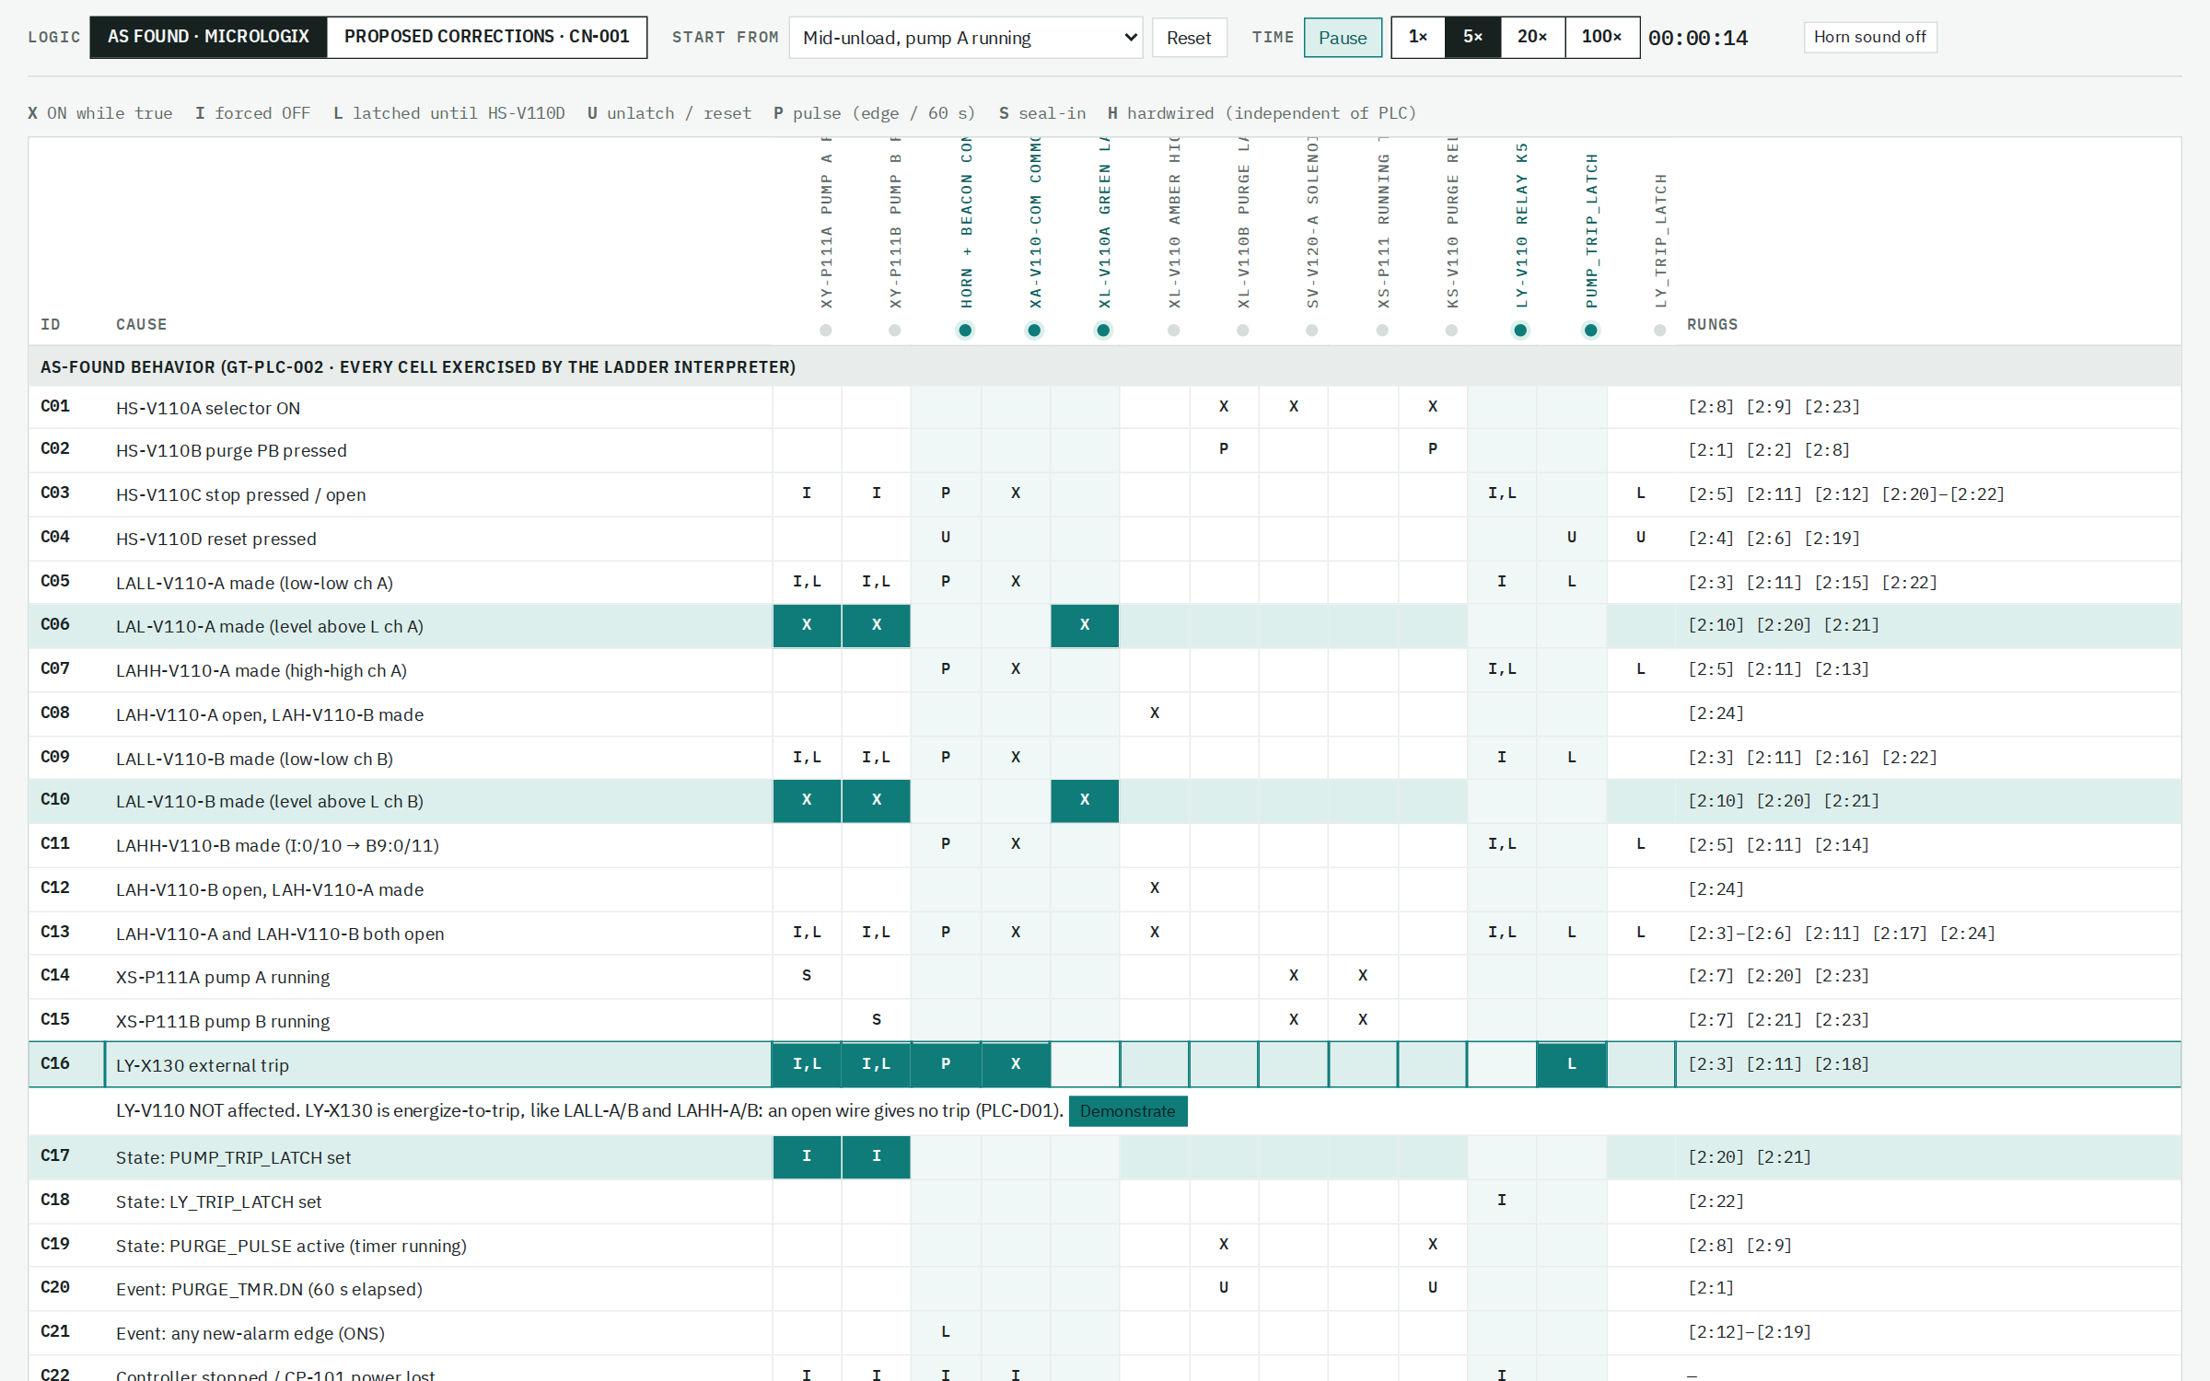Click the L cell for C16 under PUMP_TRIP_LATCH

click(x=1572, y=1064)
